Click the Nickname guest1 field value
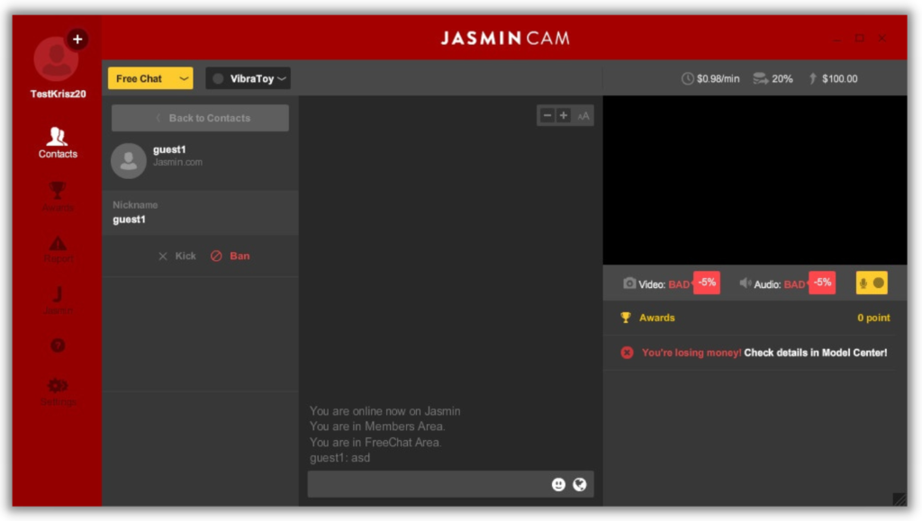Image resolution: width=922 pixels, height=521 pixels. tap(130, 220)
